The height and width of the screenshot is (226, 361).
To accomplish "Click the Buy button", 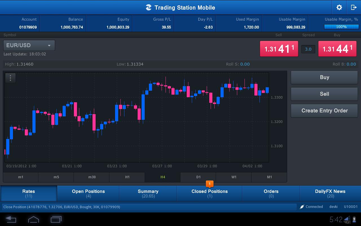I will tap(324, 77).
